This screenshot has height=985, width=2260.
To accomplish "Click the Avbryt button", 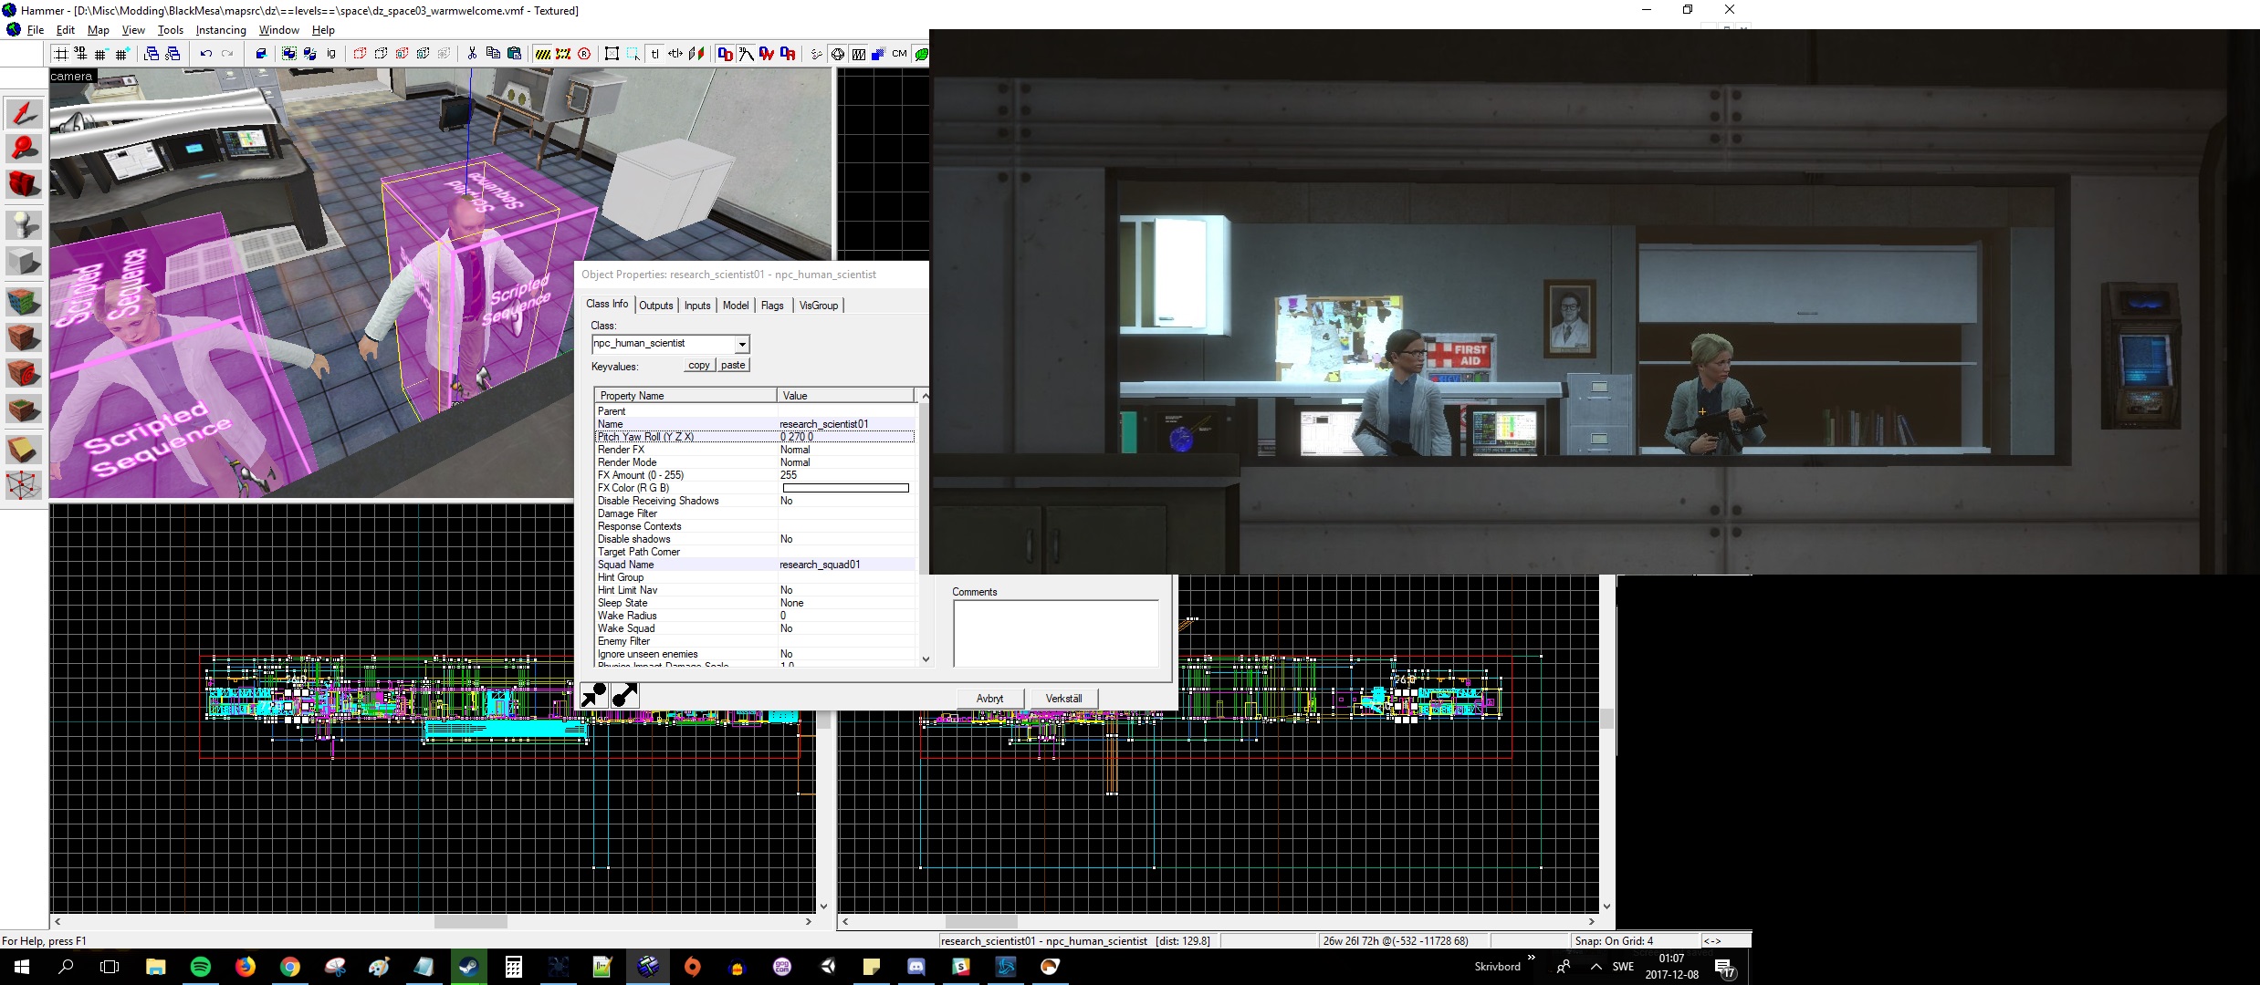I will (x=989, y=699).
